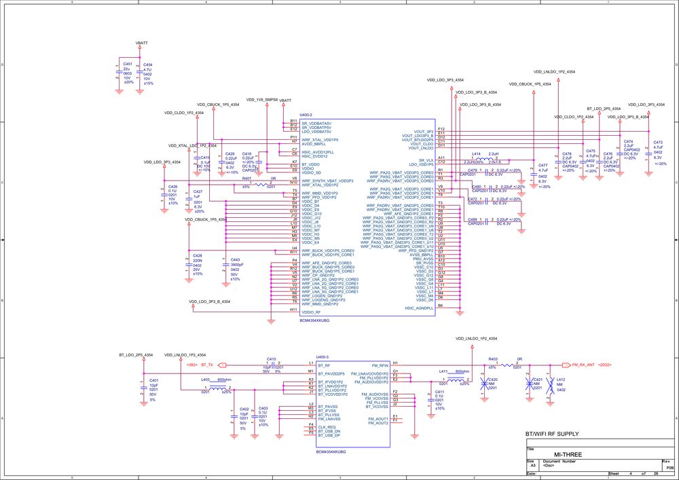This screenshot has height=480, width=679.
Task: Select pin name SR_VLX
Action: click(426, 161)
